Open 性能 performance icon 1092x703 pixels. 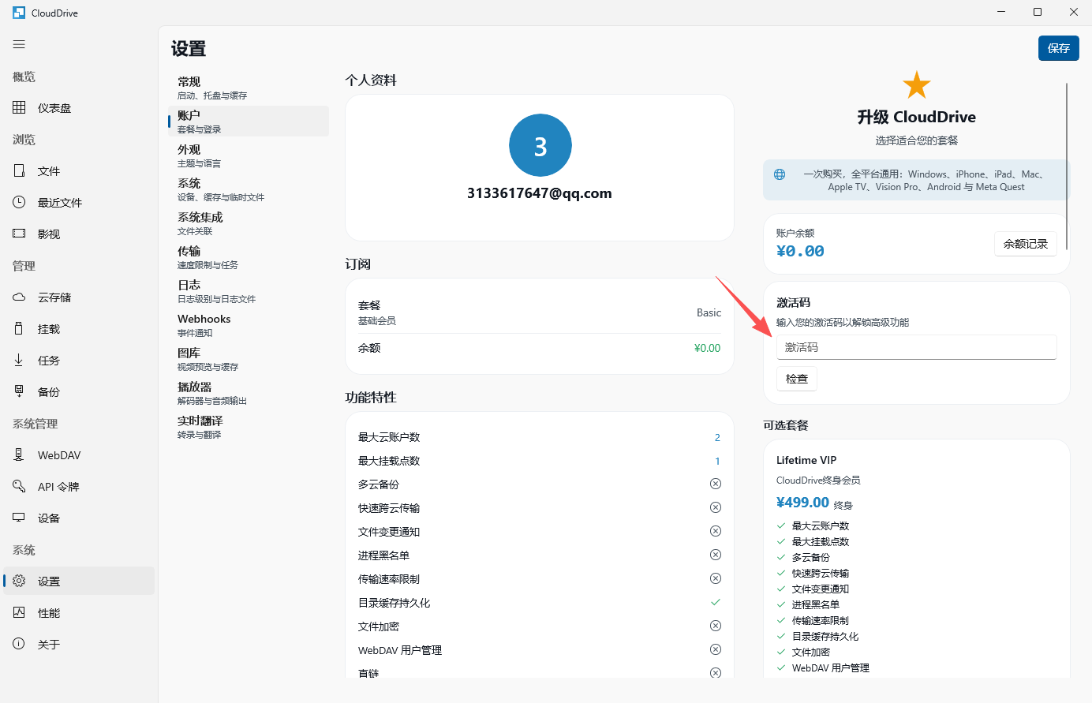(x=19, y=612)
